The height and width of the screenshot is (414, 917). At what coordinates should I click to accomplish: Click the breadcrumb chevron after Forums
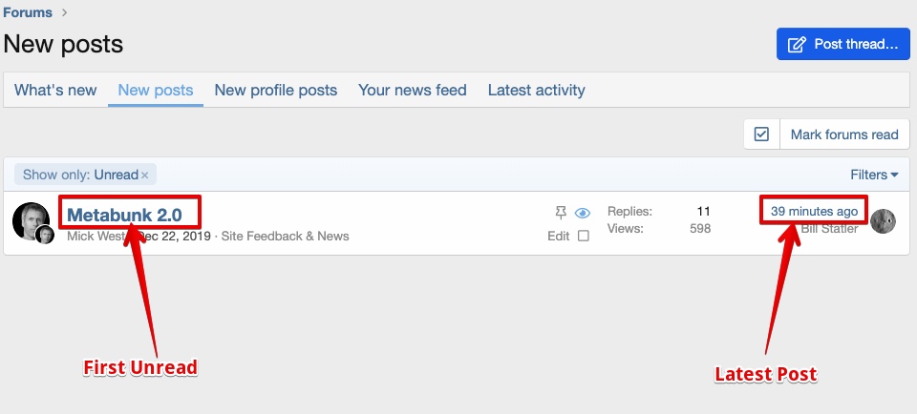[x=64, y=12]
